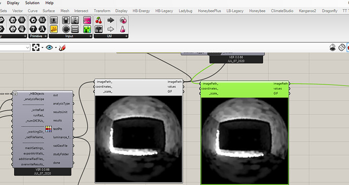The image size is (349, 185).
Task: Click the Zoom Extents button
Action: click(x=36, y=48)
